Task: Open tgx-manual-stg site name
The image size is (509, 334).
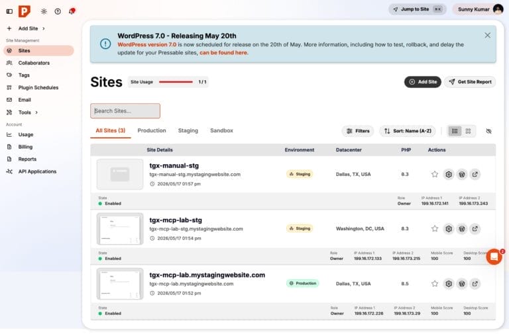Action: (174, 165)
